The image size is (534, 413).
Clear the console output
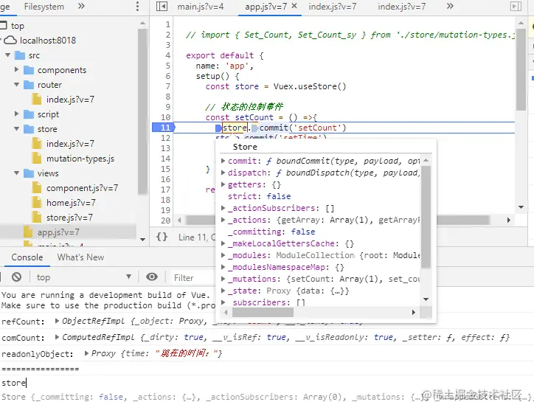pyautogui.click(x=16, y=277)
